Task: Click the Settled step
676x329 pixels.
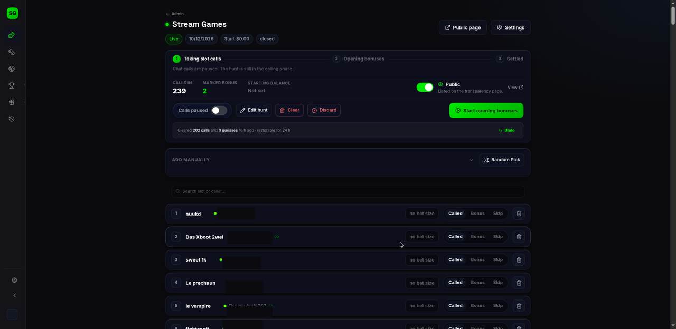Action: pyautogui.click(x=510, y=59)
